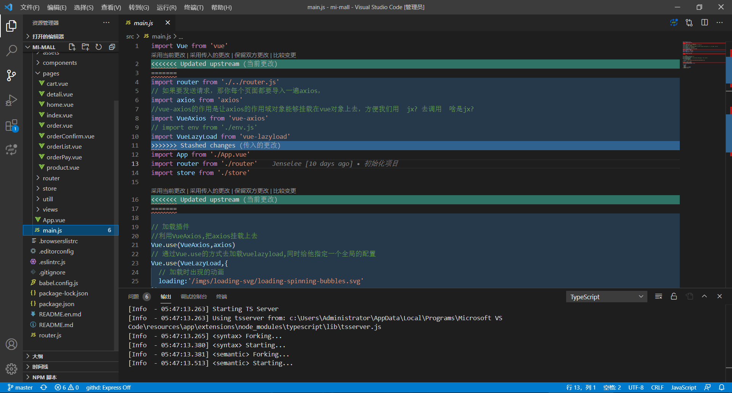
Task: Show errors and warnings count in status bar
Action: (x=67, y=387)
